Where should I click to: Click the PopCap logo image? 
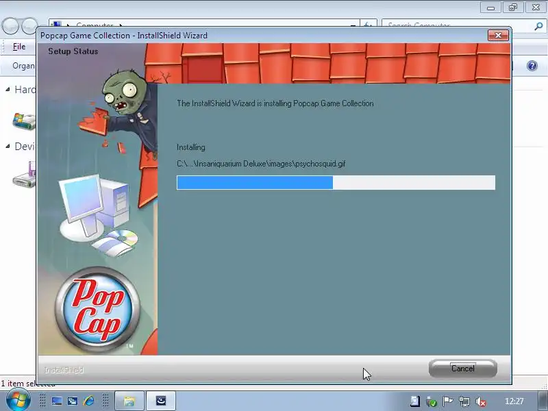[97, 310]
